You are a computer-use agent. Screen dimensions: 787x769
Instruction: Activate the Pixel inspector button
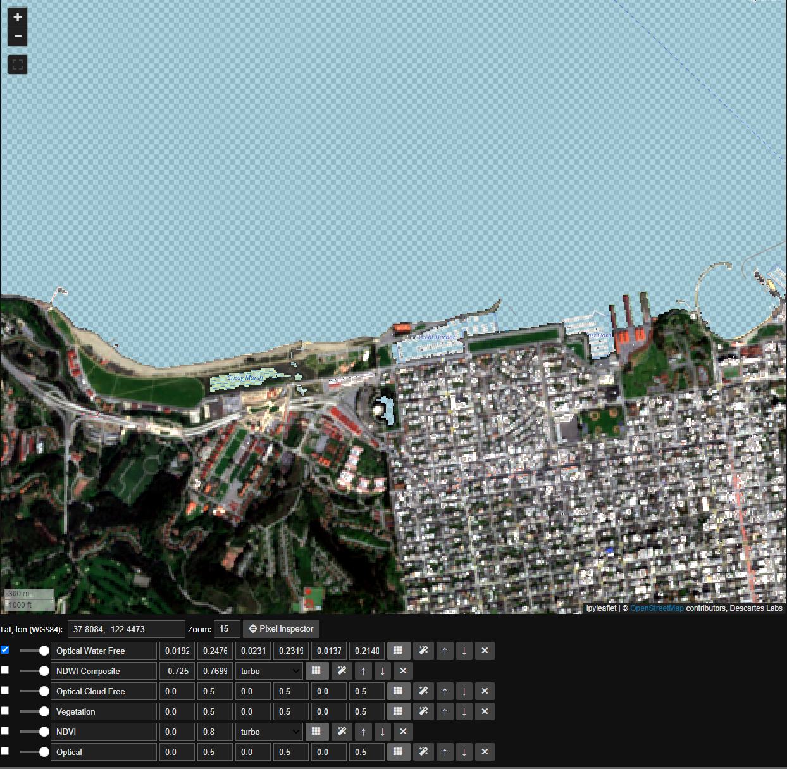281,629
